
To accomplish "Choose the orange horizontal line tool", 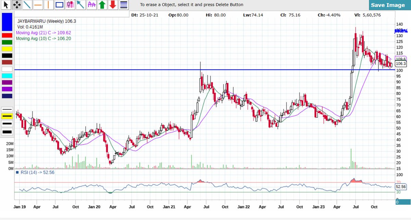I will pos(38,5).
